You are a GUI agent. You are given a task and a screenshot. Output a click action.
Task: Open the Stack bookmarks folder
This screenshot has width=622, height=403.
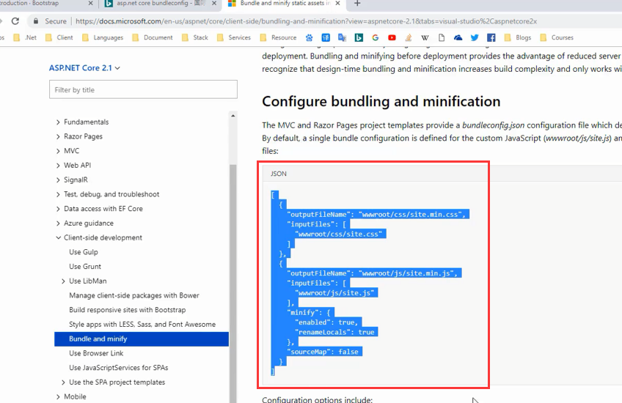pos(195,37)
